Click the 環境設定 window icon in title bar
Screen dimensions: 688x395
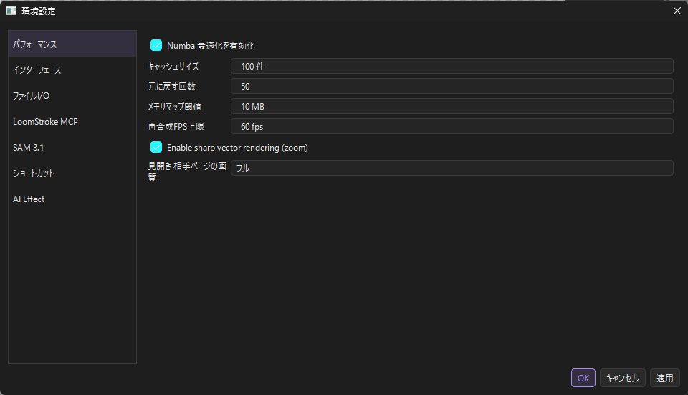click(11, 11)
